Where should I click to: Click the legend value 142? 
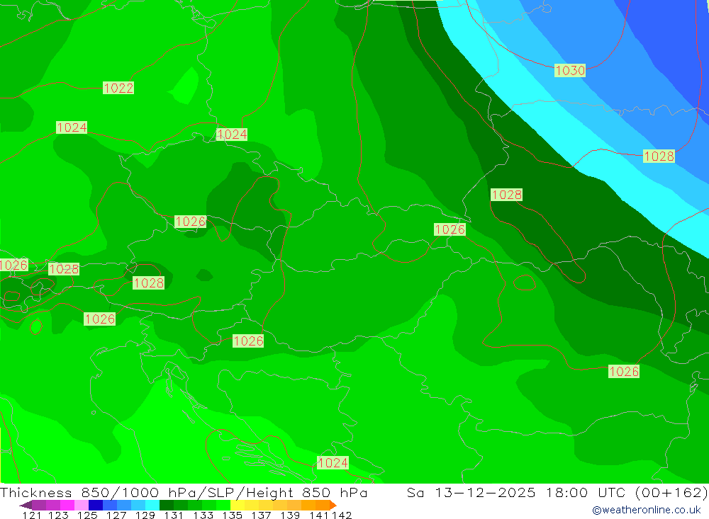point(342,515)
